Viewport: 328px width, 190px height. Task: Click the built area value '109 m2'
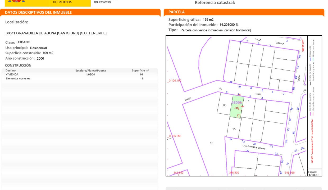pyautogui.click(x=48, y=53)
